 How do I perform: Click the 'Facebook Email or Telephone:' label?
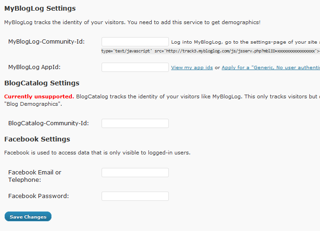(35, 176)
